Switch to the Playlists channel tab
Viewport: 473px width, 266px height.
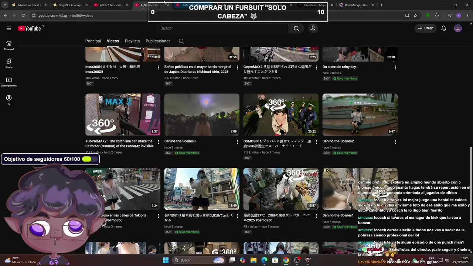pyautogui.click(x=132, y=41)
